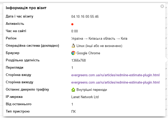This screenshot has width=168, height=118.
Task: Click the Браузер label
Action: (x=13, y=53)
